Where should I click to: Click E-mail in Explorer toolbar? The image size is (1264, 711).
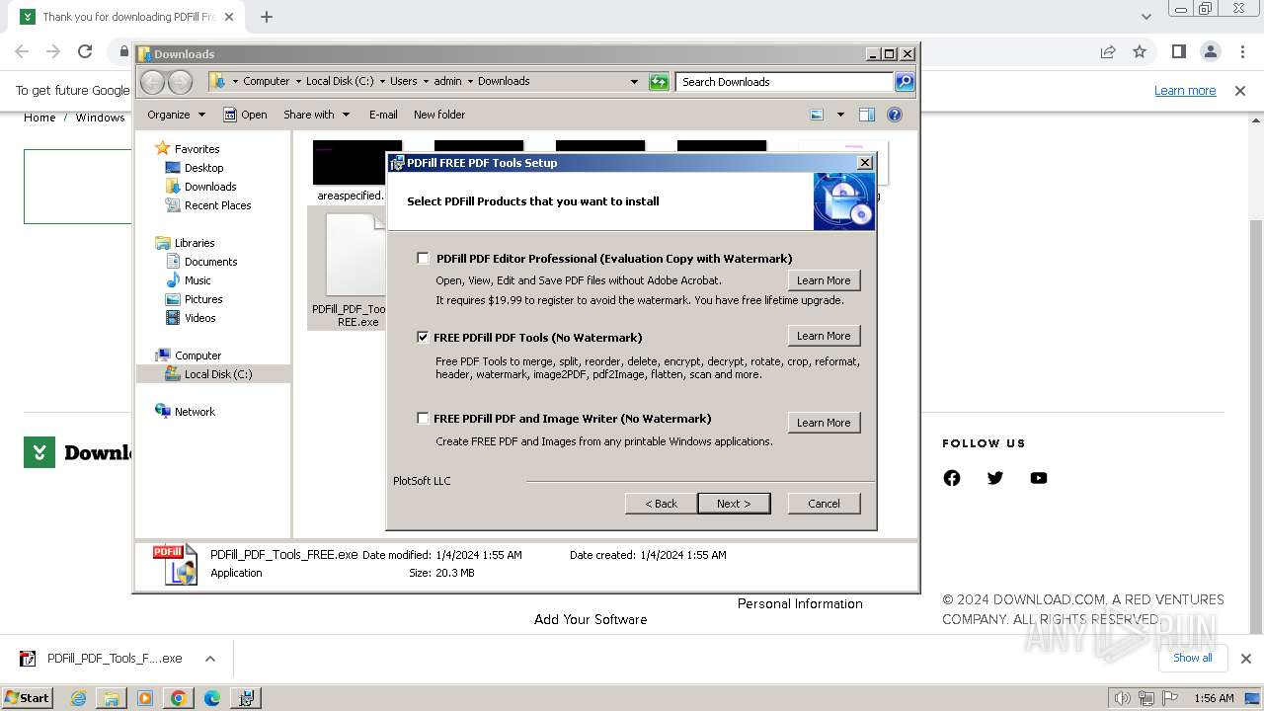(x=383, y=115)
